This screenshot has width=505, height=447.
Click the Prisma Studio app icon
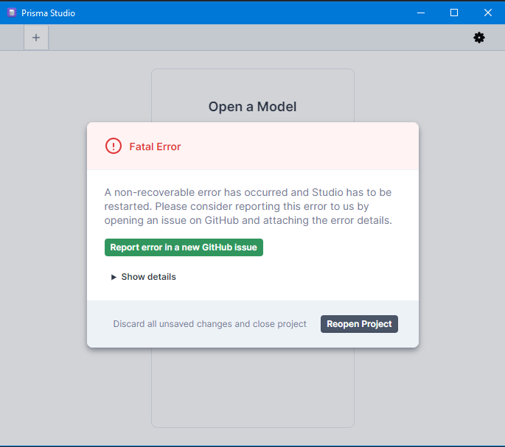(12, 13)
